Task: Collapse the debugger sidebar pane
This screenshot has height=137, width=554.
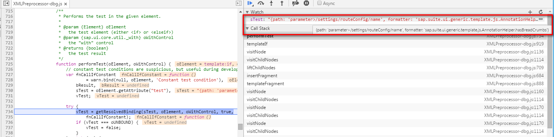Action: pyautogui.click(x=238, y=3)
